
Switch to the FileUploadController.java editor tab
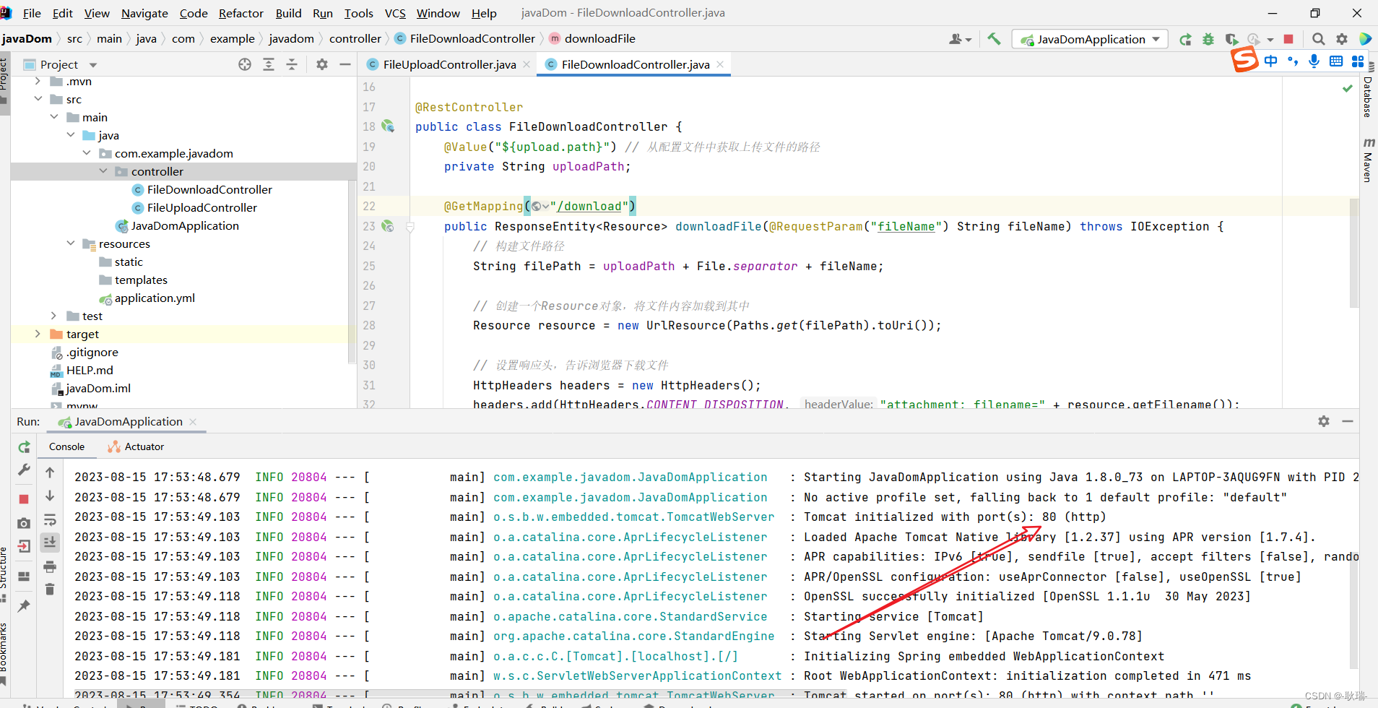pos(446,64)
